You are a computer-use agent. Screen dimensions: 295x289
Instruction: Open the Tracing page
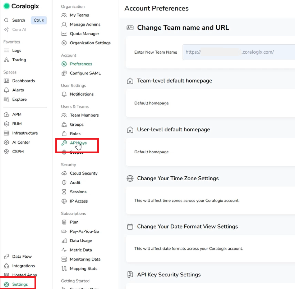pos(19,60)
